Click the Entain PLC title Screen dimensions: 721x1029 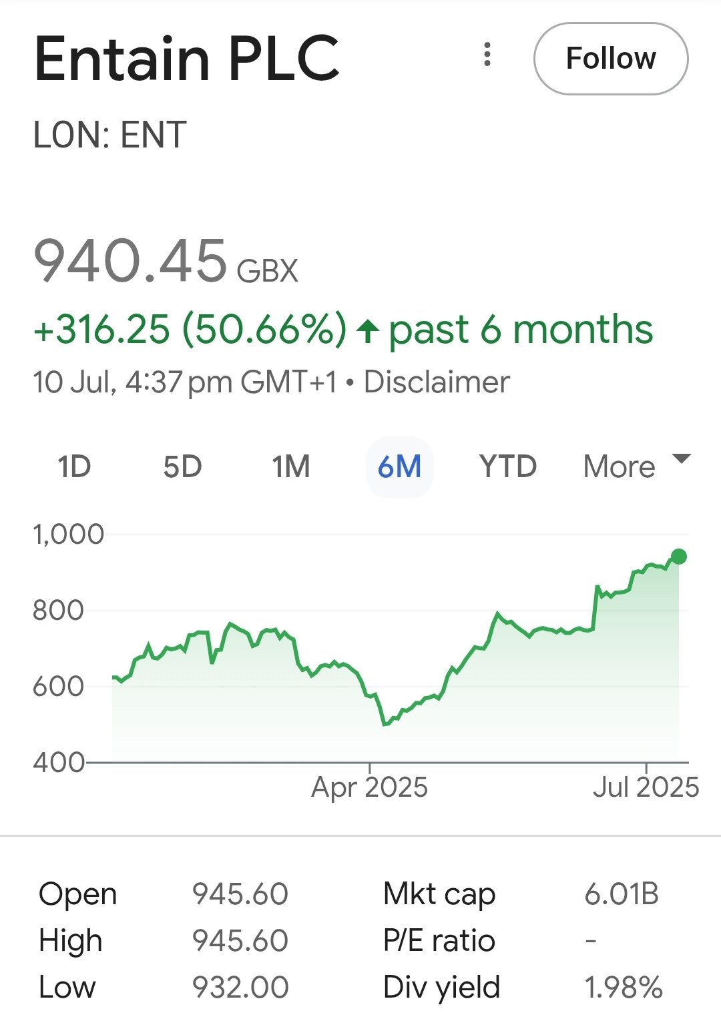coord(187,59)
